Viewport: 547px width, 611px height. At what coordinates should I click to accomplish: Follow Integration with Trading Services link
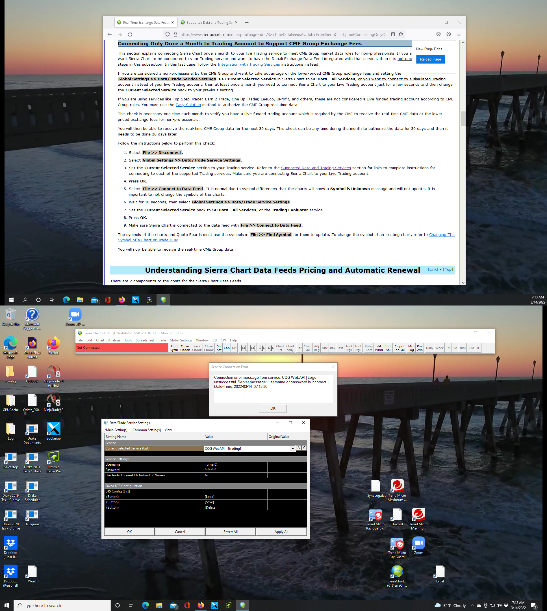tap(249, 64)
